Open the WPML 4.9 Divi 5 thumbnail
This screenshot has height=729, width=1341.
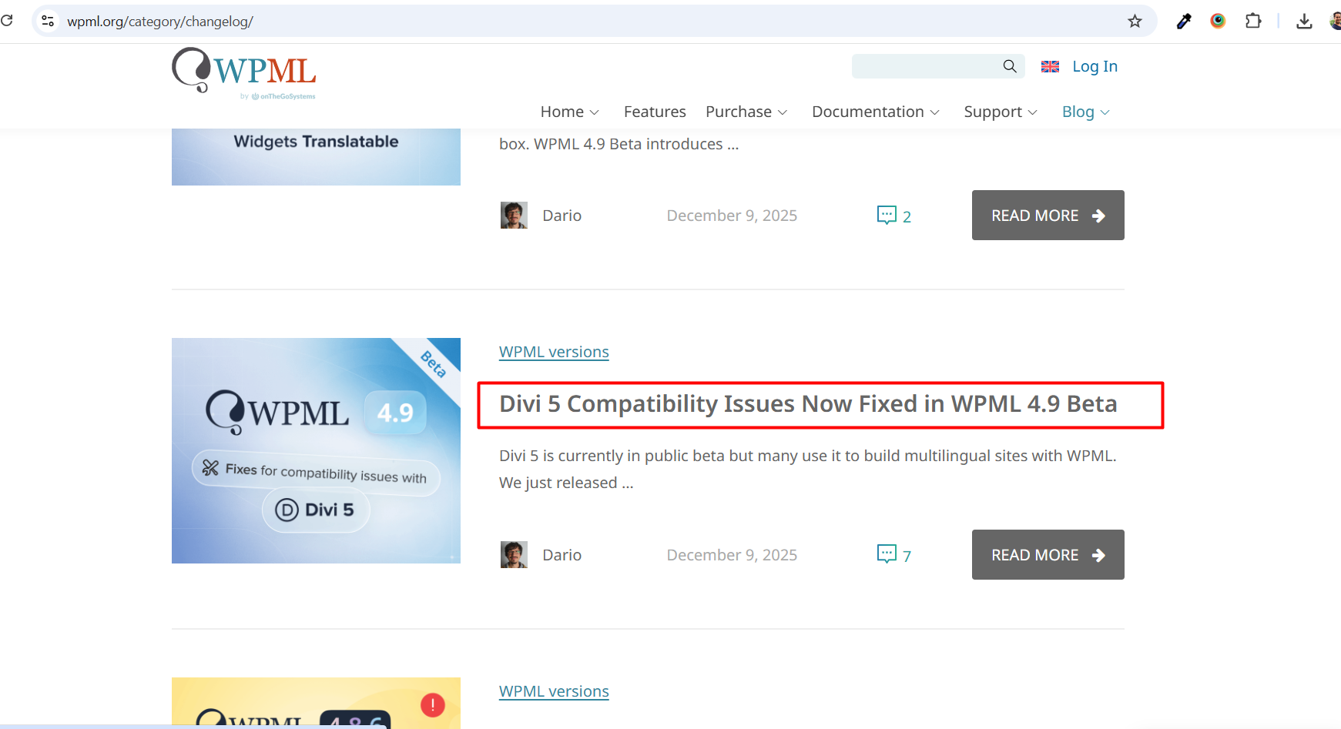[x=316, y=450]
